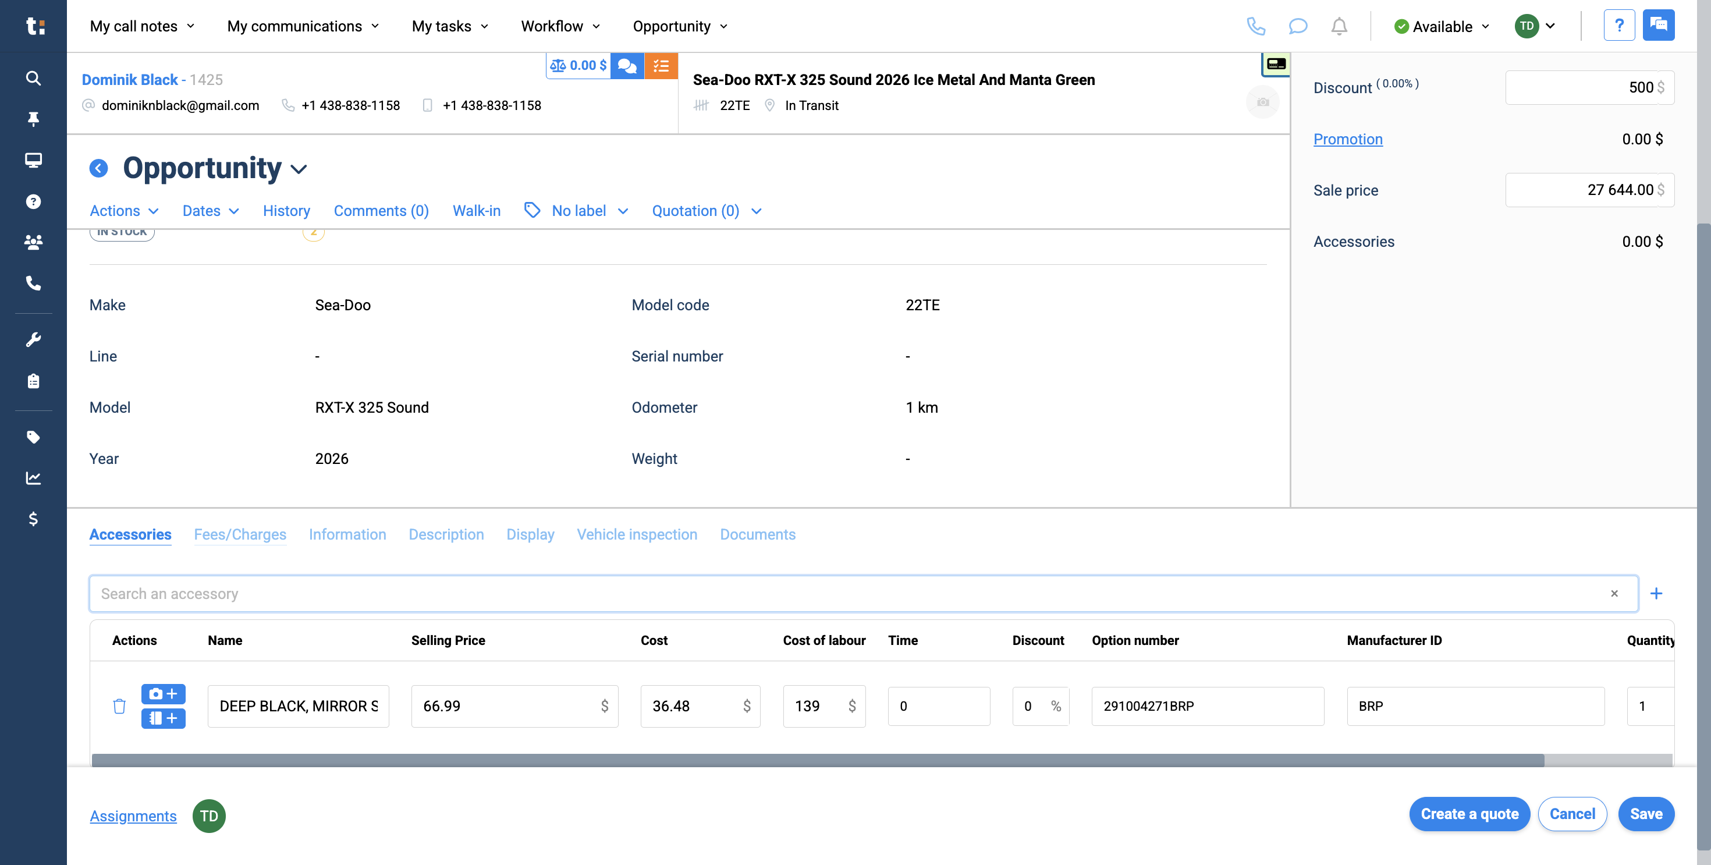
Task: Click the dollar sign sidebar icon
Action: point(33,519)
